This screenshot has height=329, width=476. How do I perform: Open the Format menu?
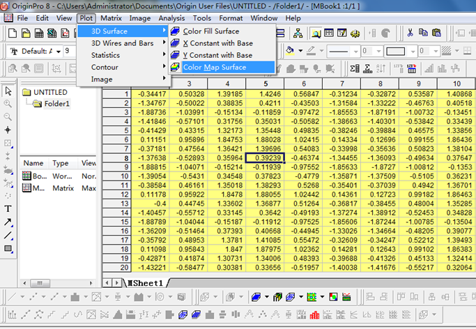pos(231,18)
